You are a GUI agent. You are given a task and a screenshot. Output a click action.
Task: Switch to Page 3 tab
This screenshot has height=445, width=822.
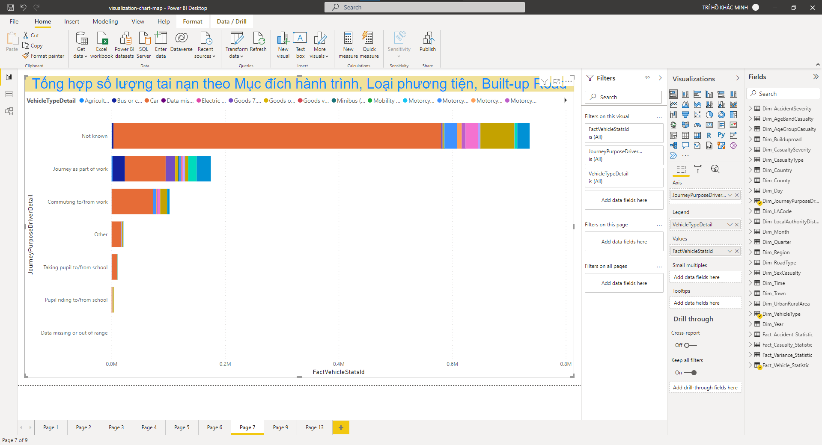click(116, 427)
